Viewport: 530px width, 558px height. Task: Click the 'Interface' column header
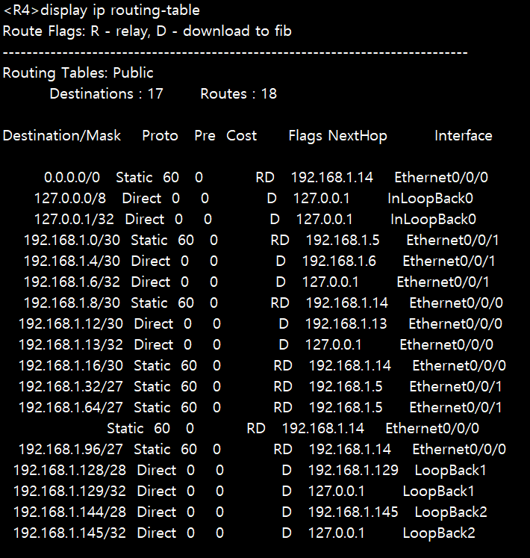464,136
